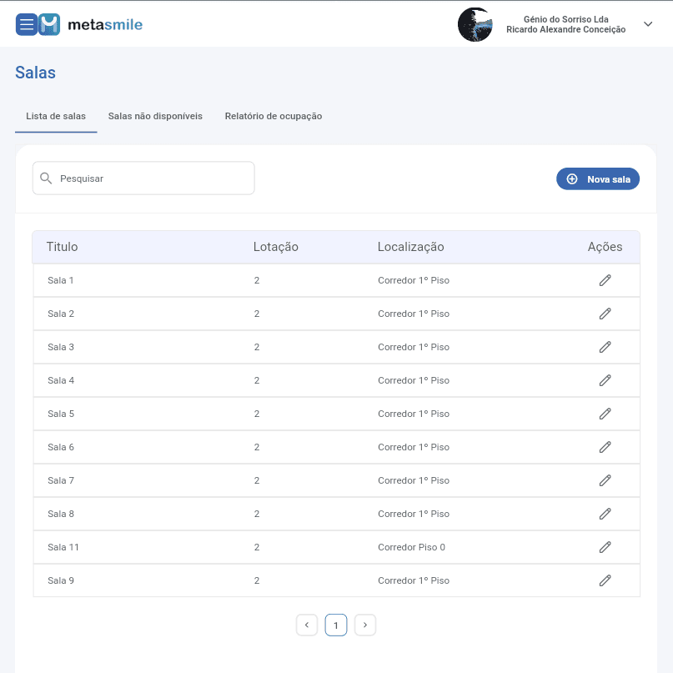Select the Sala 6 title cell
Viewport: 673px width, 673px height.
pyautogui.click(x=61, y=447)
